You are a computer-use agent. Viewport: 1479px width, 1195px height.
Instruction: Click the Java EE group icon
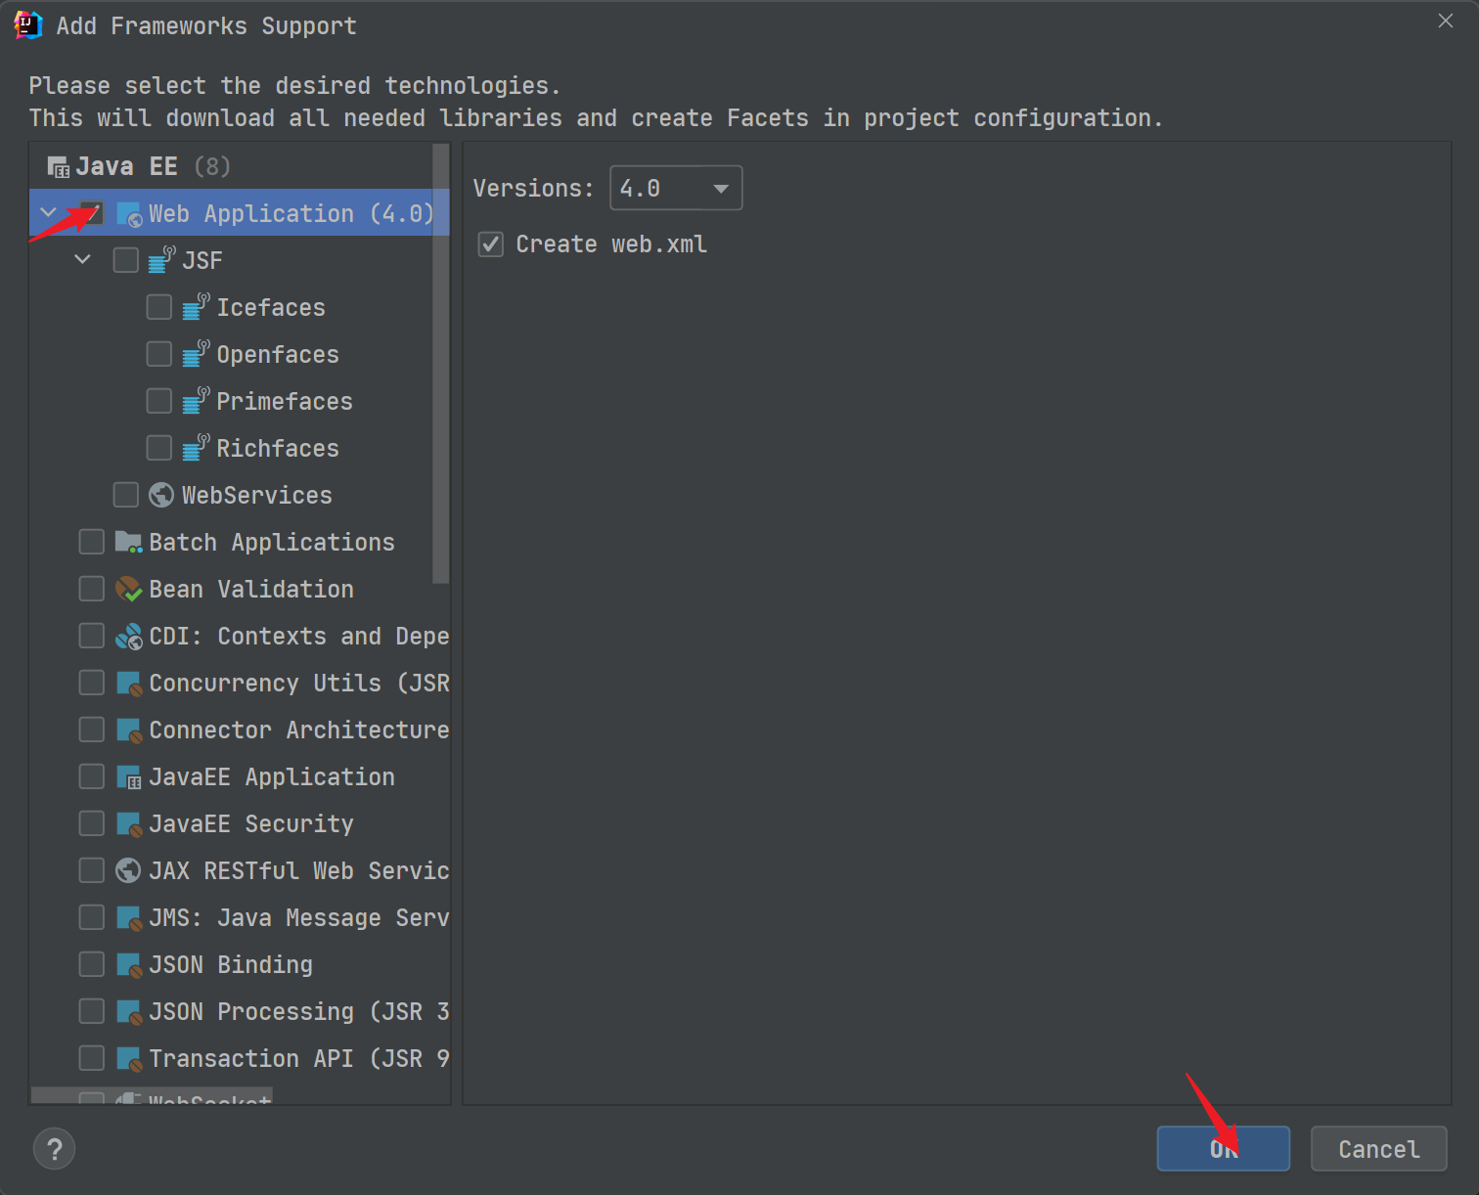pyautogui.click(x=59, y=167)
